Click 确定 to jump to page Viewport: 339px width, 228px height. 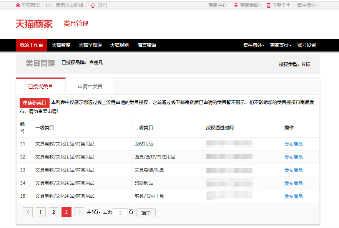(x=146, y=213)
